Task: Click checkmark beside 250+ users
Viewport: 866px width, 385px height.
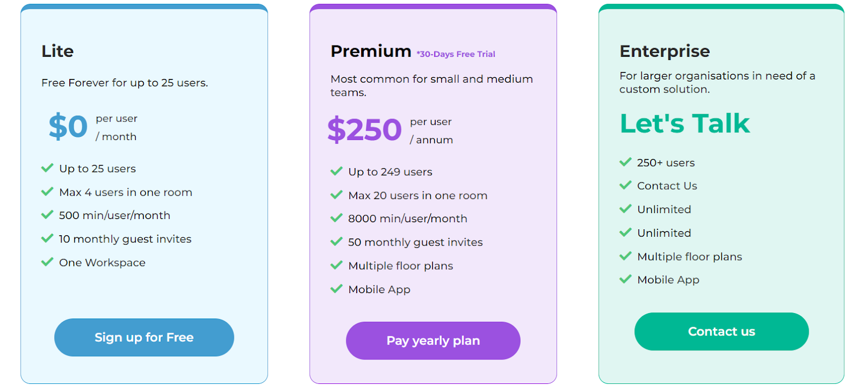Action: [x=626, y=162]
